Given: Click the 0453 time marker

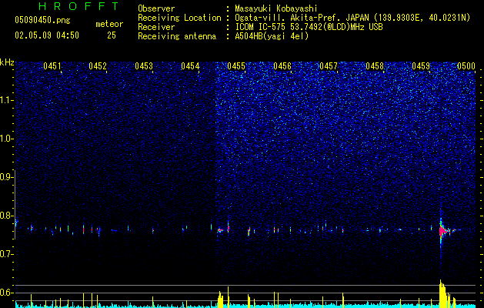Looking at the screenshot, I should 144,66.
